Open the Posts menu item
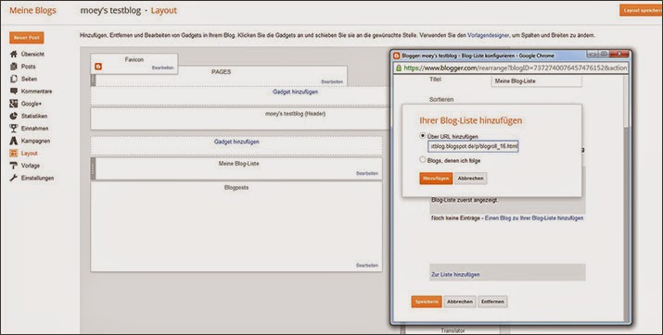Image resolution: width=663 pixels, height=335 pixels. click(29, 67)
